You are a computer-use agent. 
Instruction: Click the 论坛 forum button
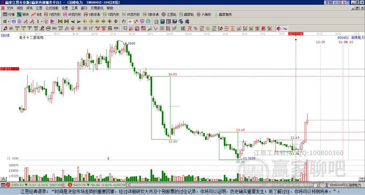pos(337,2)
